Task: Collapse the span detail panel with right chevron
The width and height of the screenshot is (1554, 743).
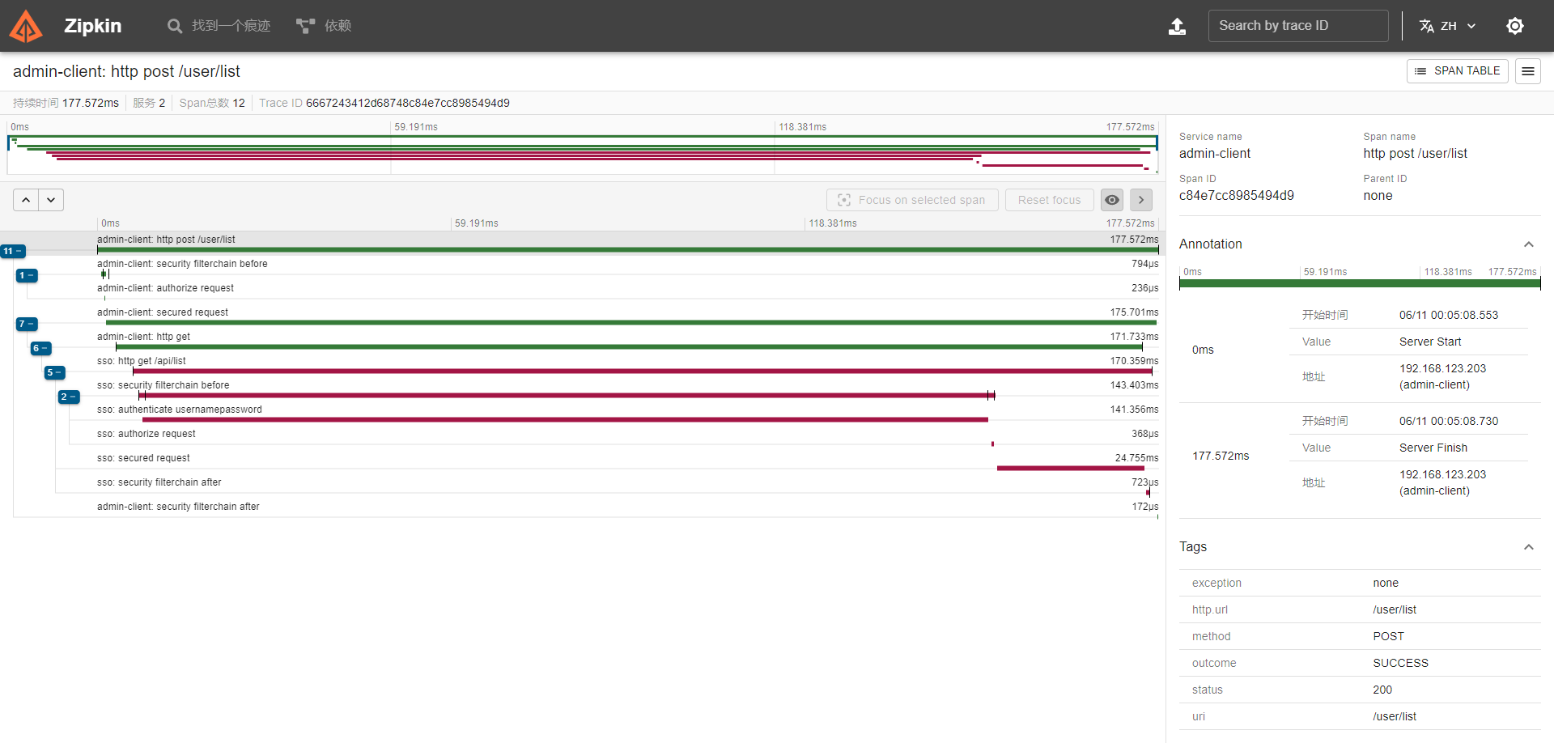Action: (1141, 200)
